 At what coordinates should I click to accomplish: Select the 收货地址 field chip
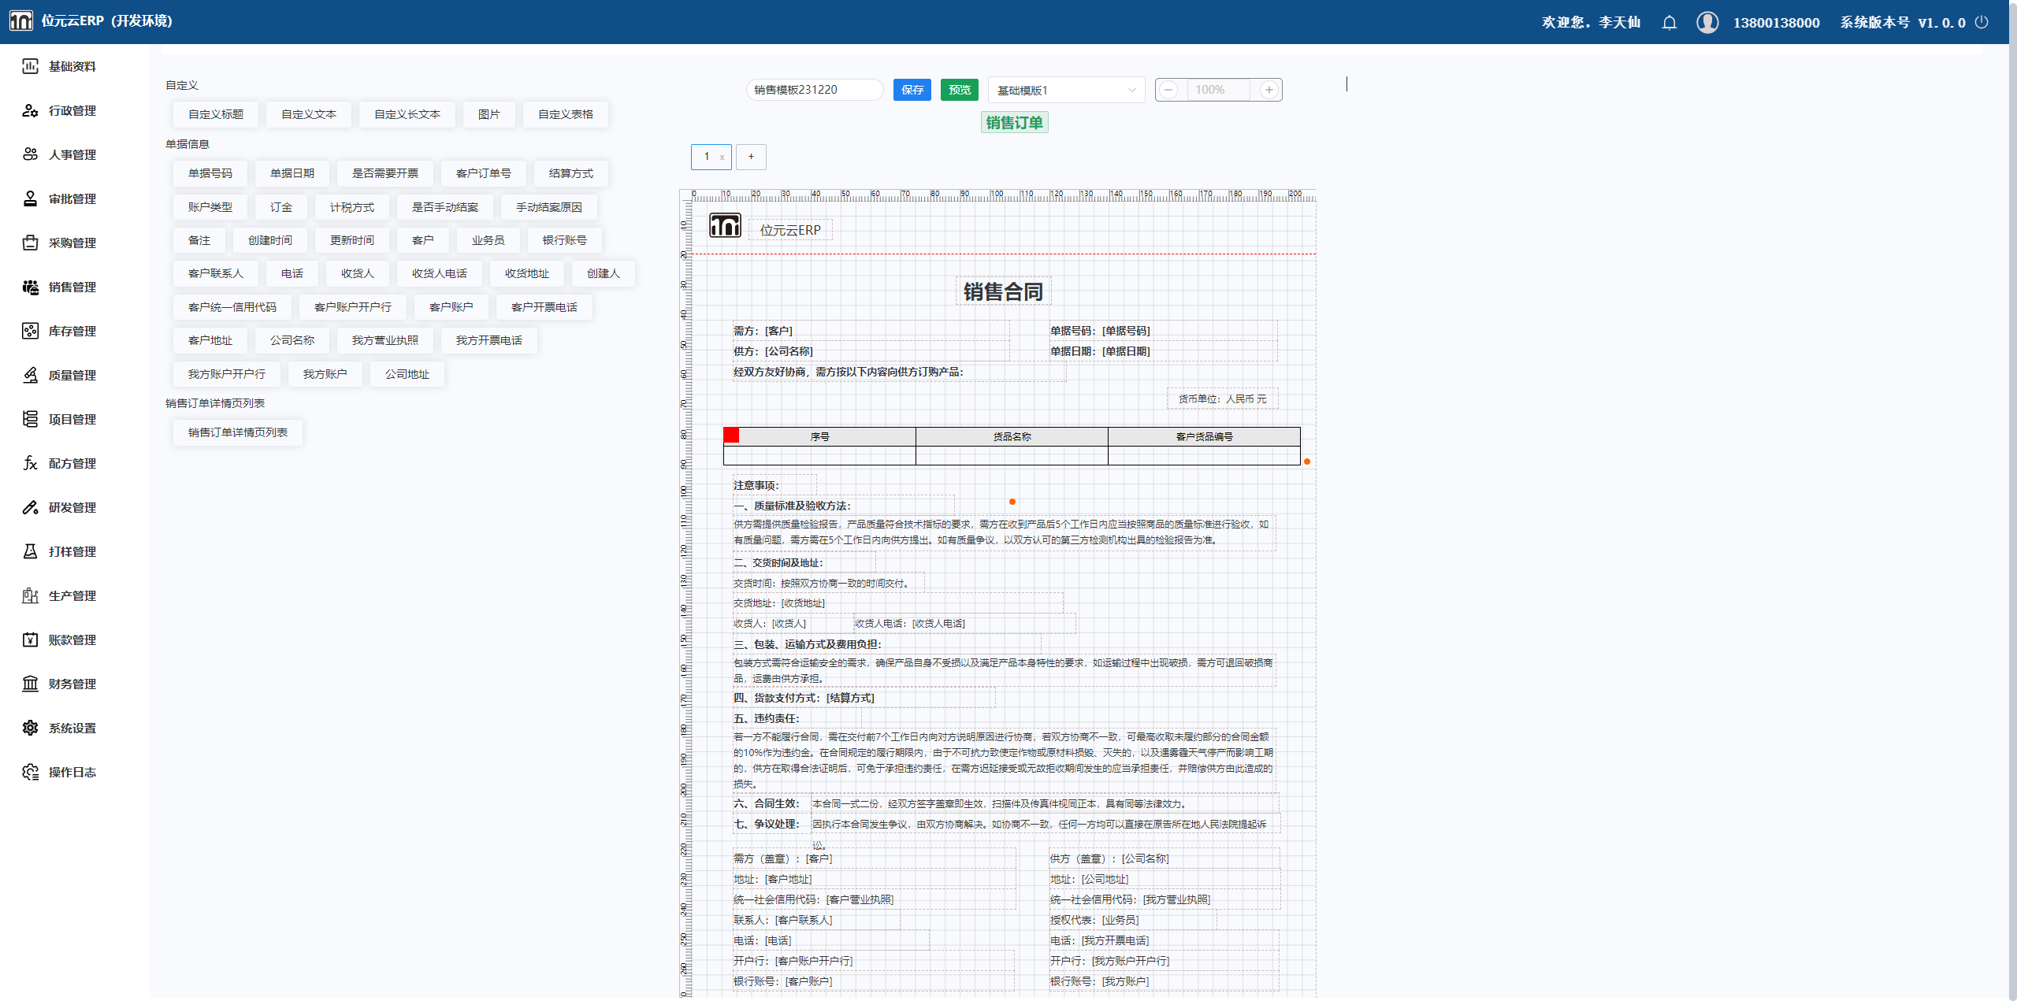point(527,273)
